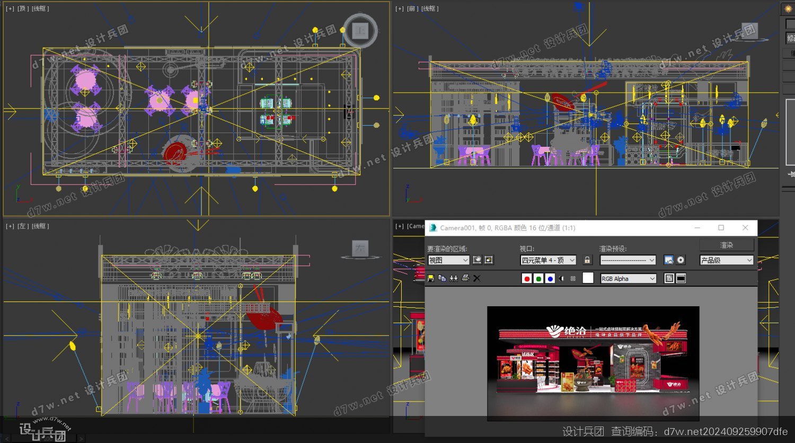This screenshot has height=443, width=795.
Task: Open the Create tab sun icon in command panel
Action: pos(788,9)
